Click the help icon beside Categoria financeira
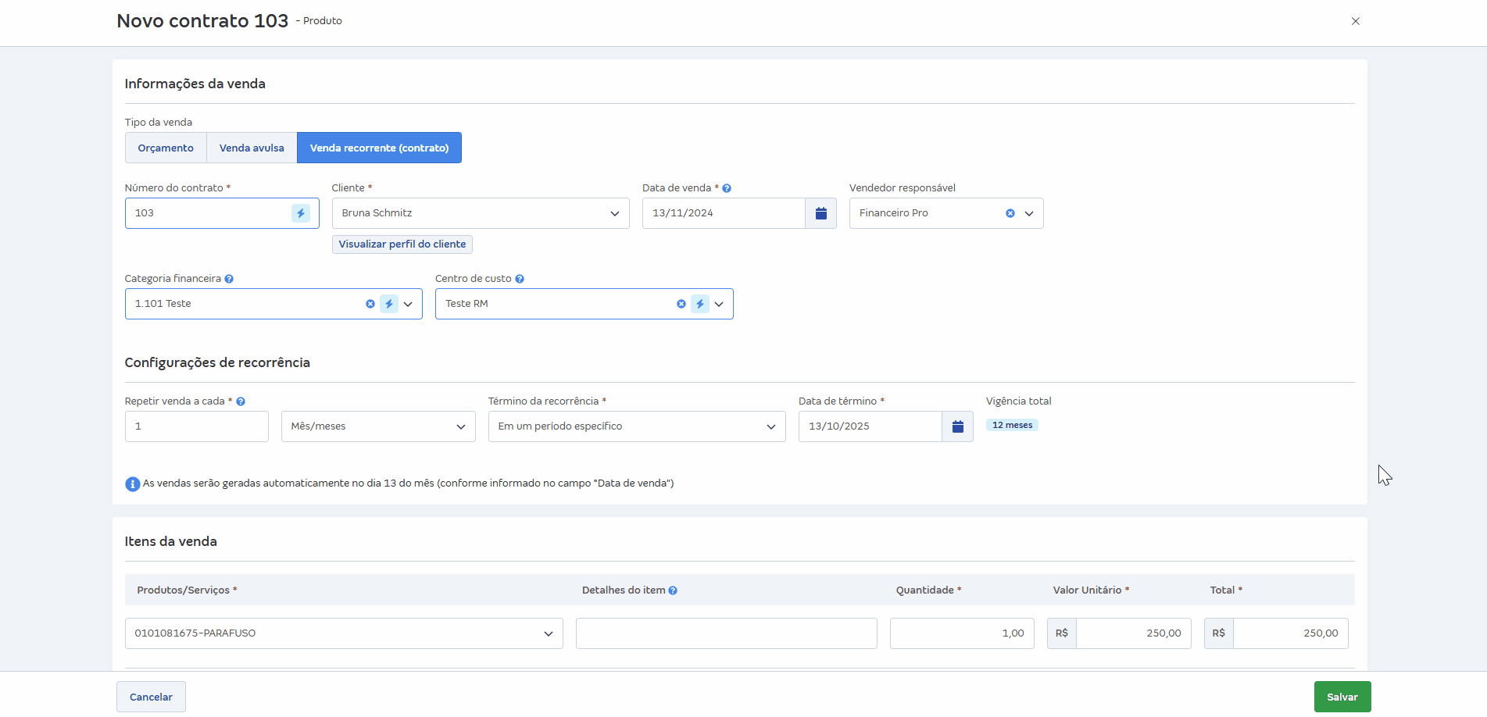The height and width of the screenshot is (717, 1487). [229, 278]
